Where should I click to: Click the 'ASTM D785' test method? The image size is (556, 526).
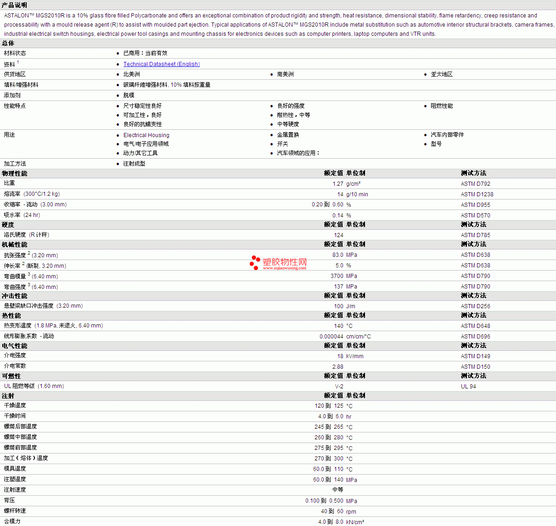(476, 235)
